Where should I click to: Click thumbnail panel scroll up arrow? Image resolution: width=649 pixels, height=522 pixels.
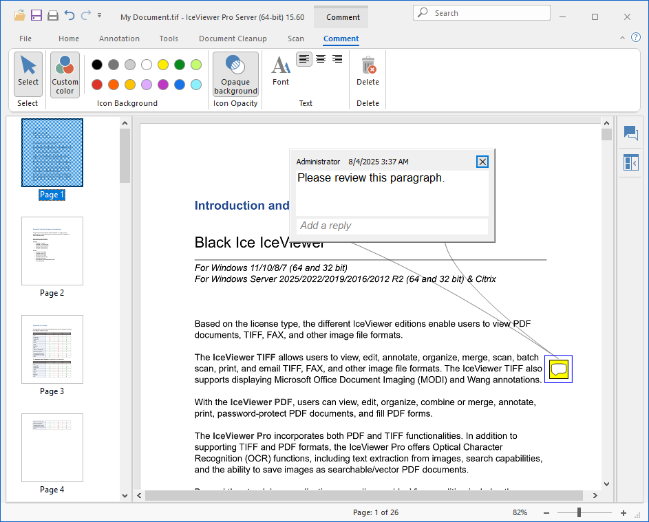(x=125, y=123)
